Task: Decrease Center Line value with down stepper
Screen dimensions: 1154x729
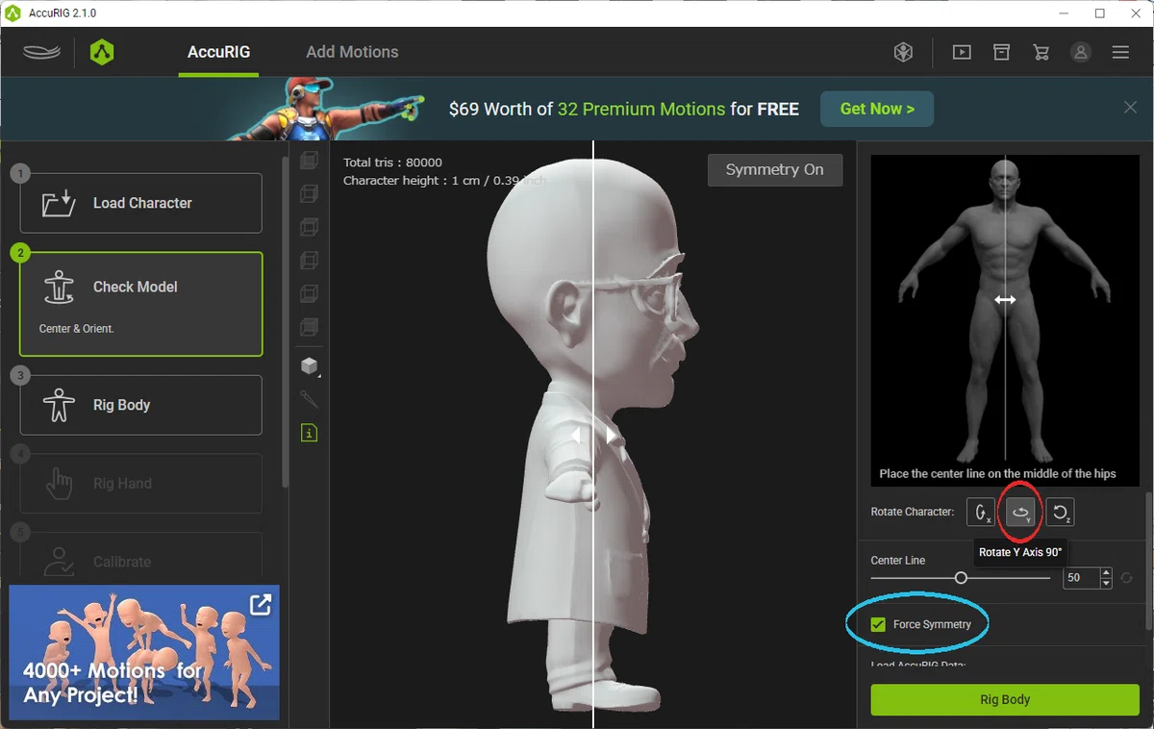Action: pos(1107,584)
